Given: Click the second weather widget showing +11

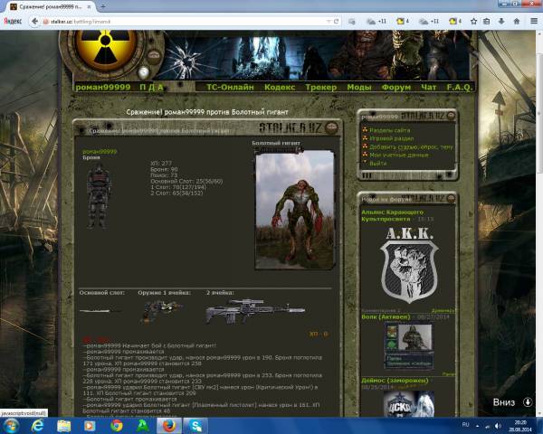Looking at the screenshot, I should tap(429, 21).
